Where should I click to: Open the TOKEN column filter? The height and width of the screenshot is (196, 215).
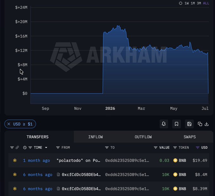pos(175,147)
